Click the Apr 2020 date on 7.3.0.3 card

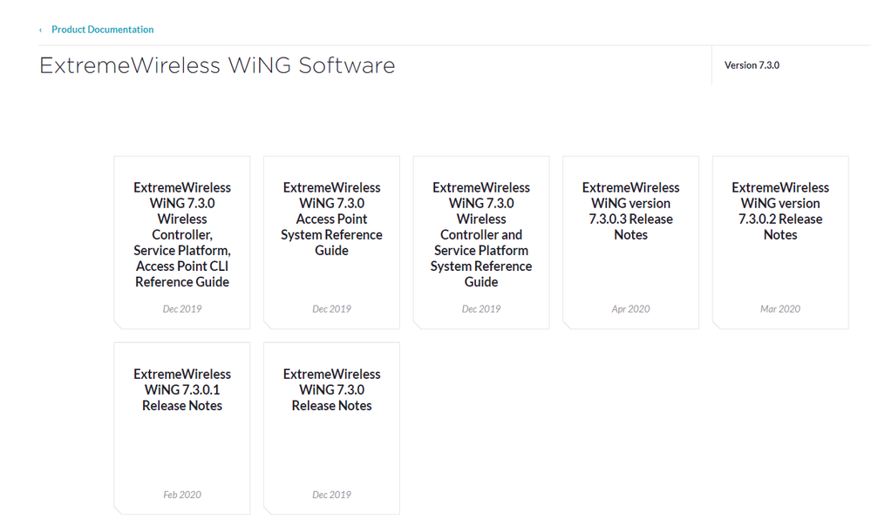(630, 309)
